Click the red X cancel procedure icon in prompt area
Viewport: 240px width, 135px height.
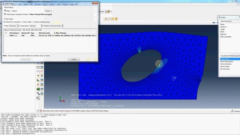[41, 111]
